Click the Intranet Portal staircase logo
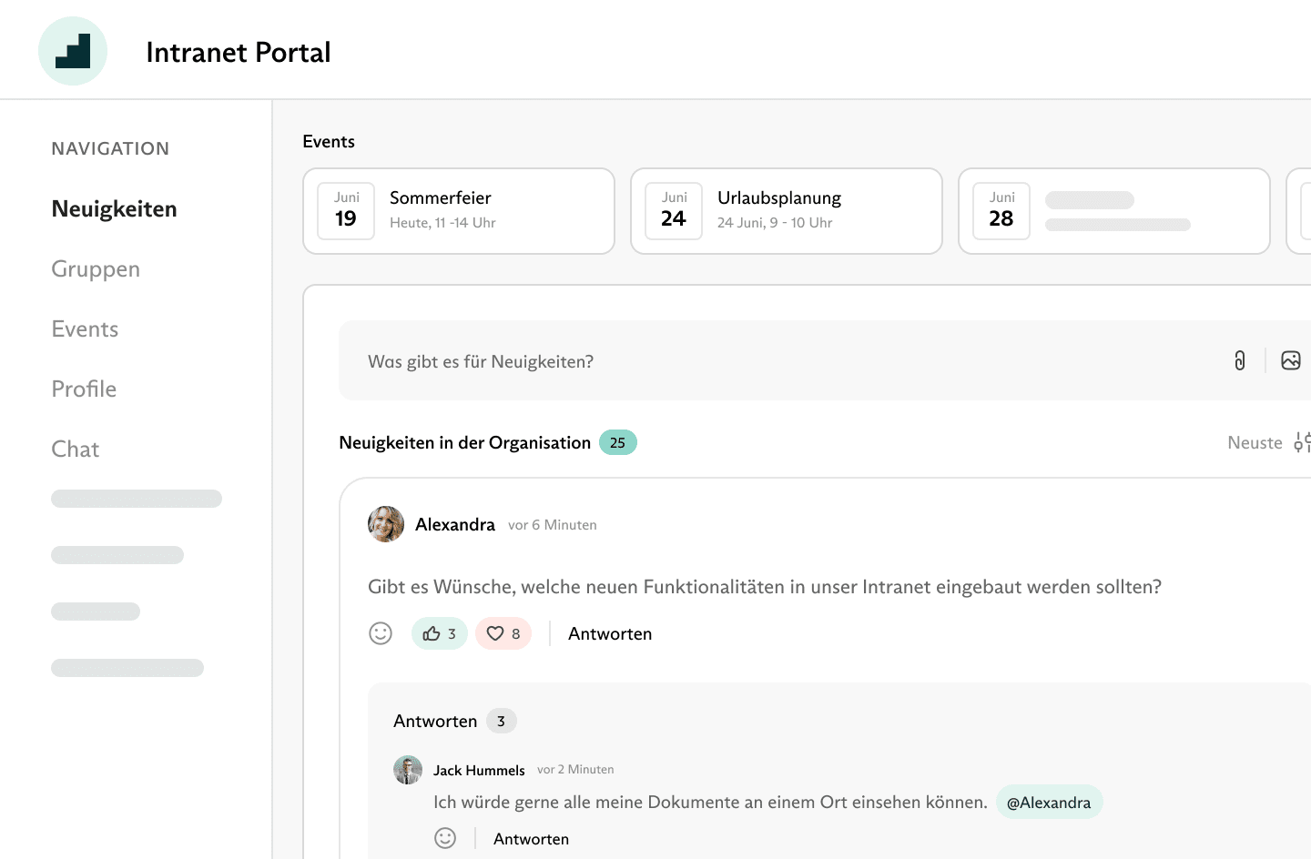This screenshot has height=859, width=1311. click(x=73, y=51)
